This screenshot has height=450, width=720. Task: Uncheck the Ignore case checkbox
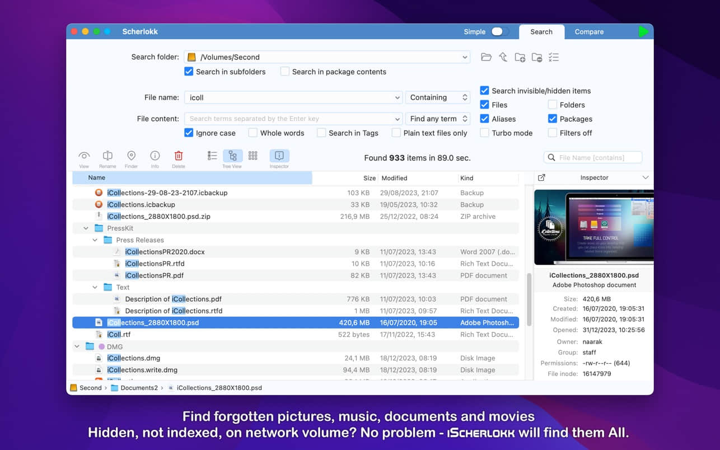[x=189, y=133]
